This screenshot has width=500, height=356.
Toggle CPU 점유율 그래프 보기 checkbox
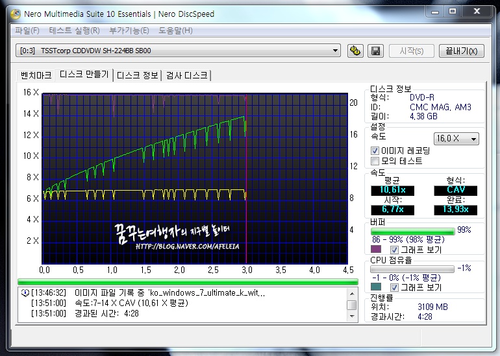tap(394, 287)
